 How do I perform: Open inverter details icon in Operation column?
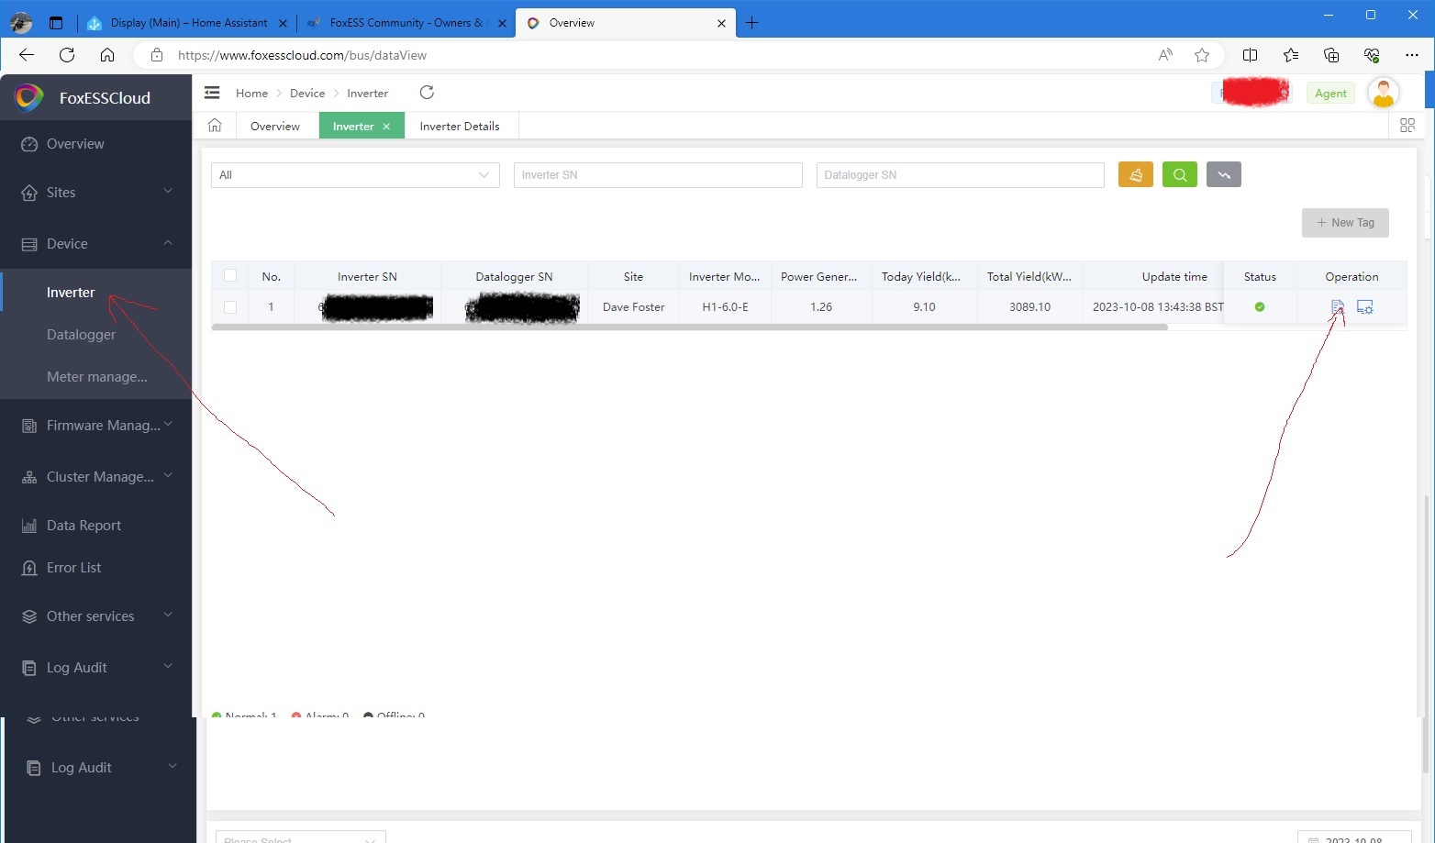[1337, 307]
